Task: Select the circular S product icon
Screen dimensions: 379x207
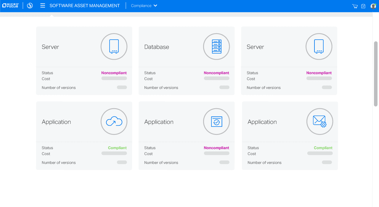Action: coord(30,5)
